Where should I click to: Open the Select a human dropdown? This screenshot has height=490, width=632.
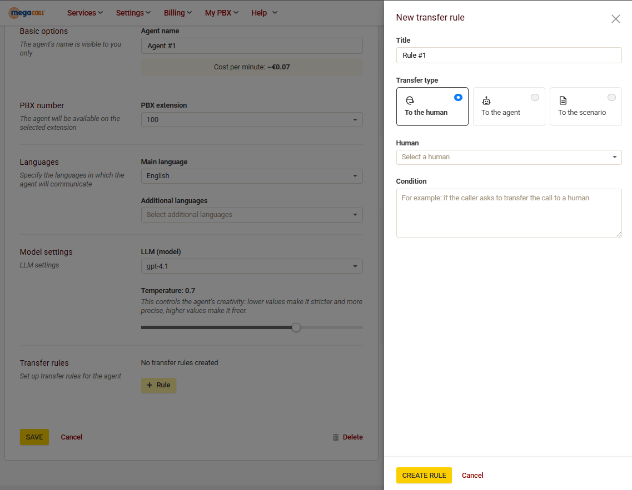click(x=509, y=157)
